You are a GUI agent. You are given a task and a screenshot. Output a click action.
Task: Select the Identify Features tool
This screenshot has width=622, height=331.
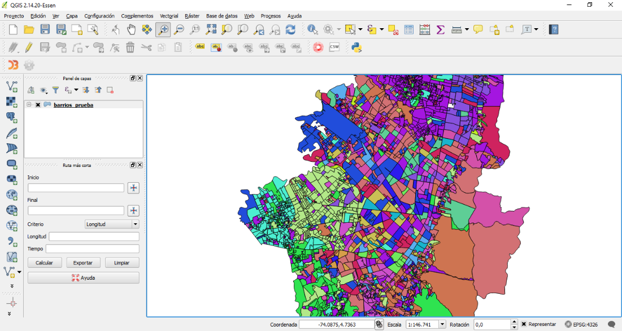[x=310, y=29]
